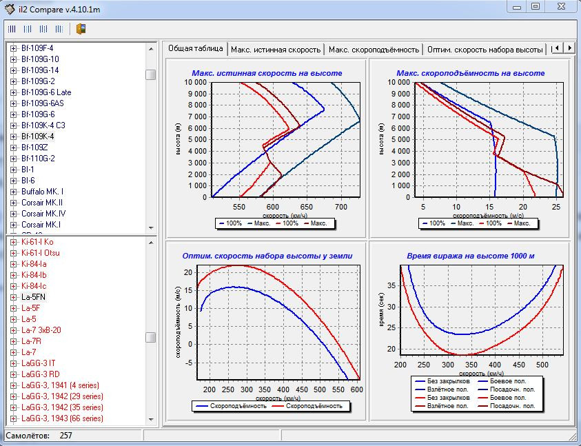Image resolution: width=581 pixels, height=446 pixels.
Task: Expand the Bf-109K-4 tree node
Action: pyautogui.click(x=13, y=136)
